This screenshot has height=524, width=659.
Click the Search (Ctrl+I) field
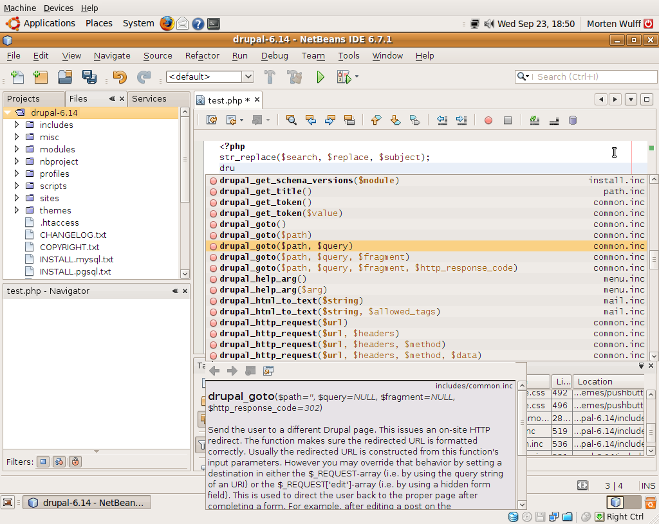click(x=586, y=77)
